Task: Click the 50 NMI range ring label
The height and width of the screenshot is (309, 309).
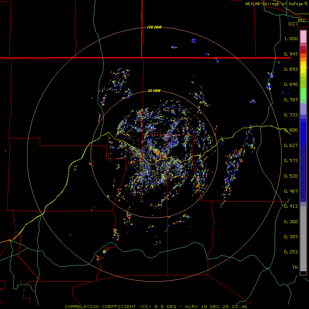Action: point(154,91)
